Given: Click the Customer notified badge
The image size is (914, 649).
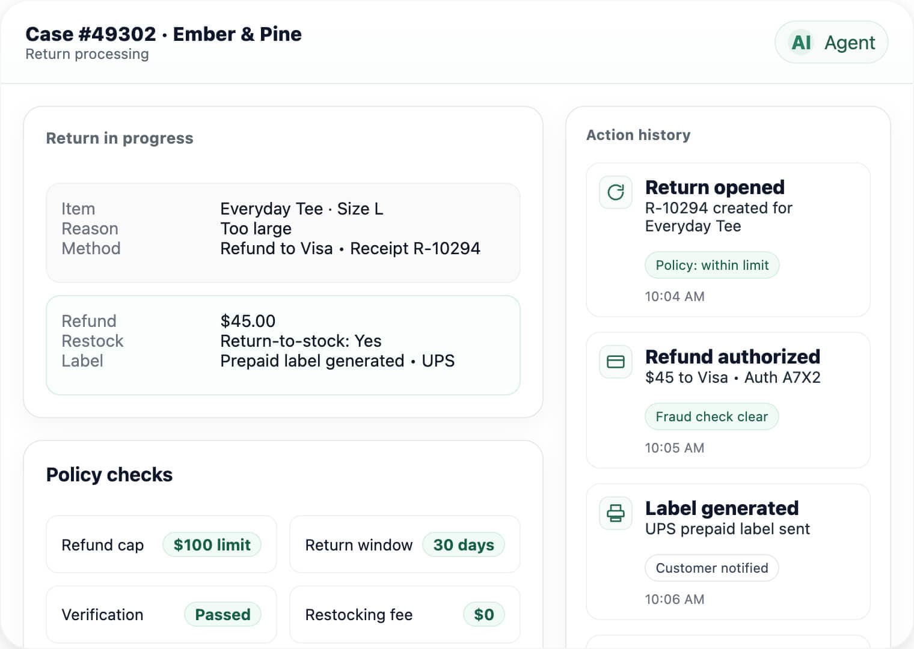Looking at the screenshot, I should tap(711, 568).
